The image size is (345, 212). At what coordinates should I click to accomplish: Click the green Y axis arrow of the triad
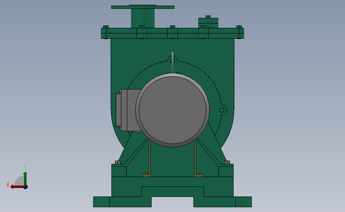coord(25,179)
